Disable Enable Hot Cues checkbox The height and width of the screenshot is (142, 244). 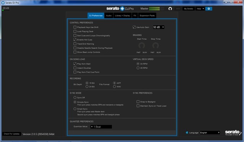click(x=75, y=40)
